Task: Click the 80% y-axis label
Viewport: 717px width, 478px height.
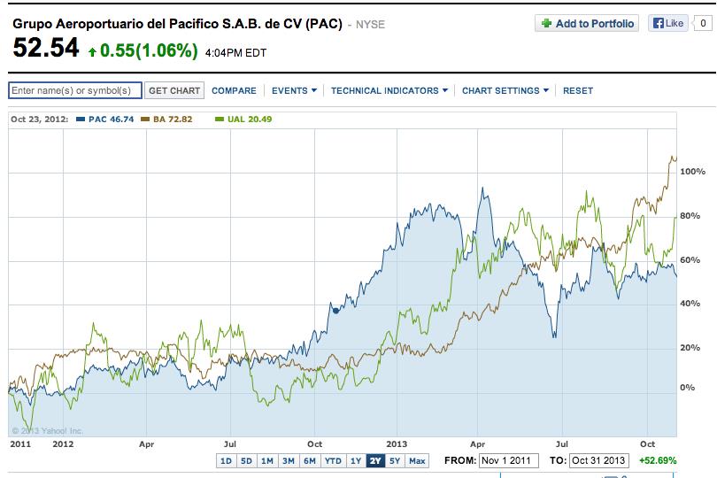Action: [x=690, y=216]
